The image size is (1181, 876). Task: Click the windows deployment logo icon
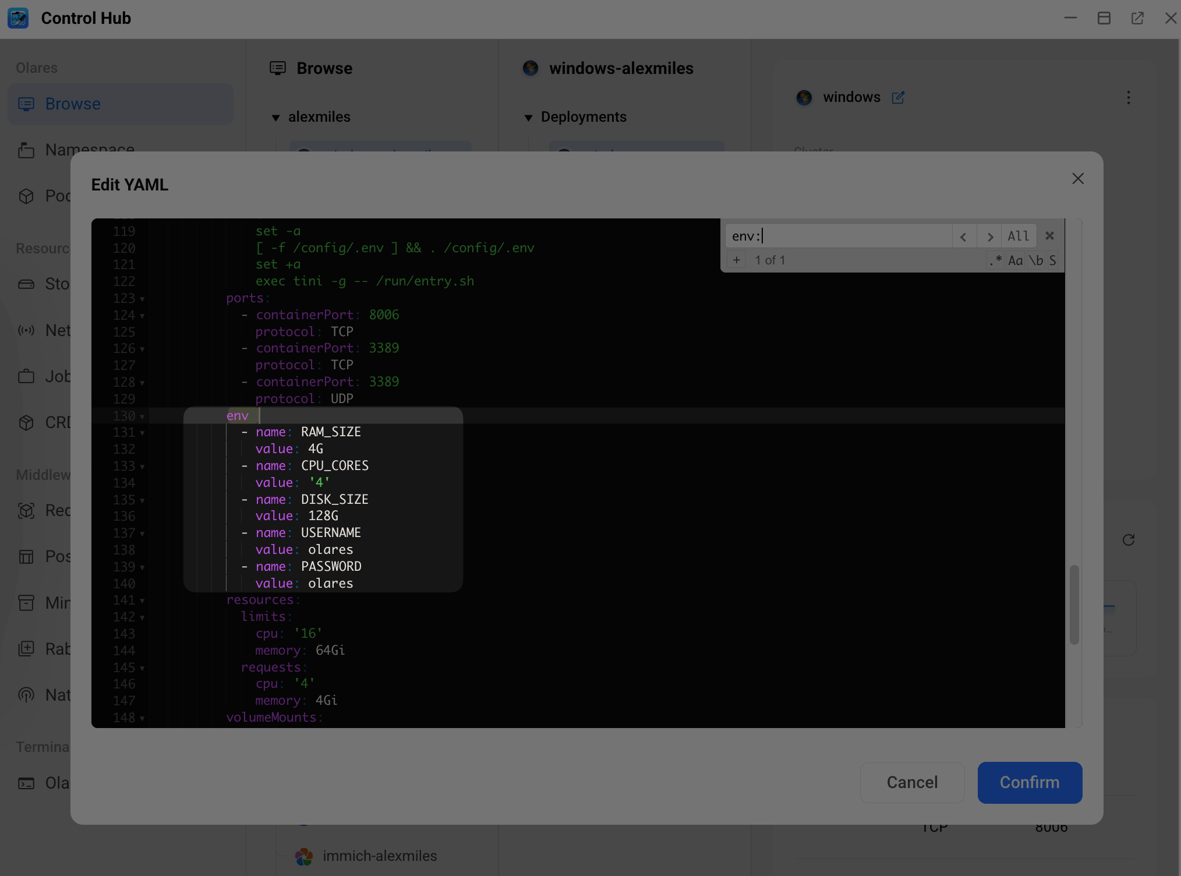804,97
